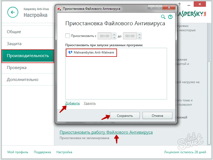Open the Дополнительно settings section
213x160 pixels.
28,80
